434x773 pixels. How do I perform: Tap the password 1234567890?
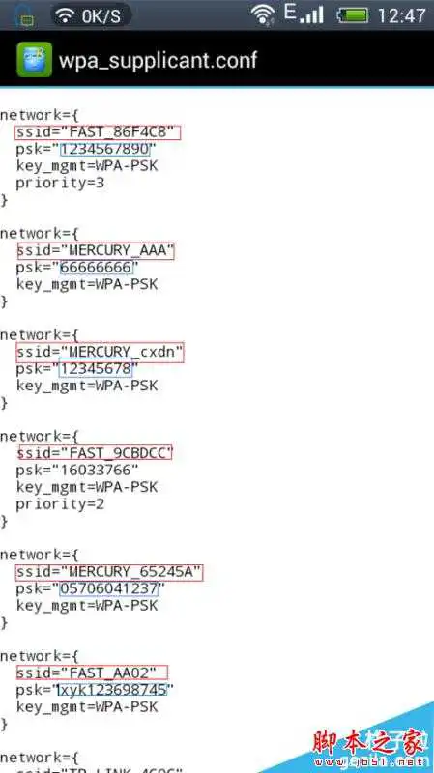(105, 149)
